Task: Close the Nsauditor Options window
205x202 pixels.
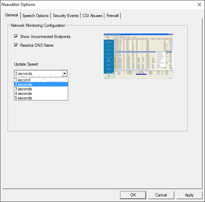Action: point(199,5)
